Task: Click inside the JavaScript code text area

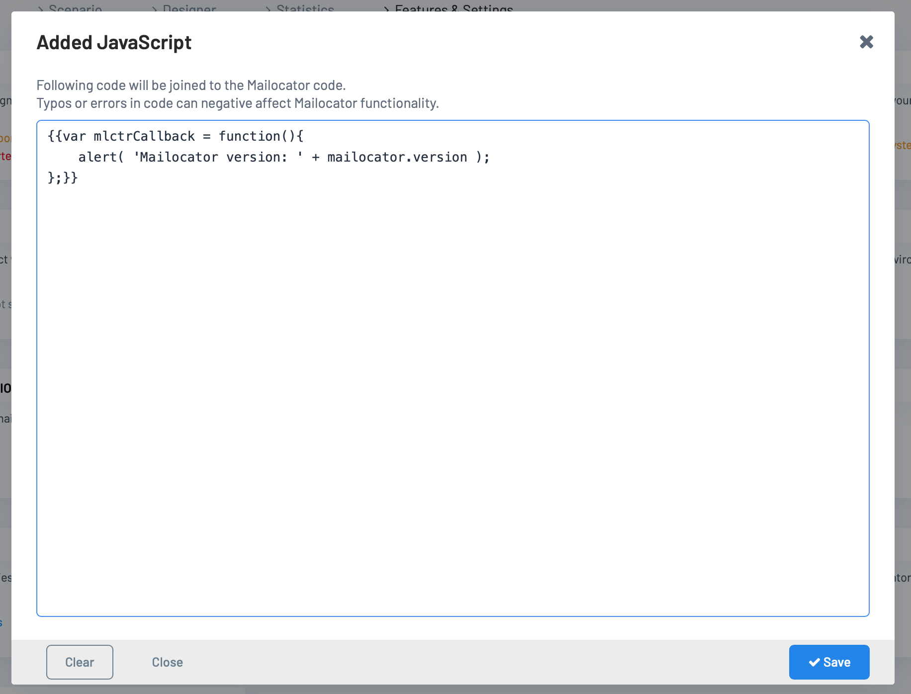Action: coord(453,368)
